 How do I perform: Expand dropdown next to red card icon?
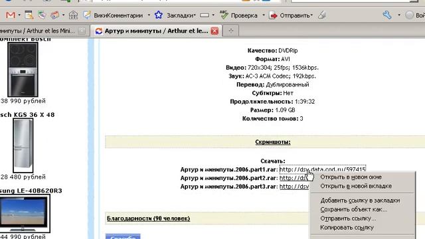click(x=64, y=15)
